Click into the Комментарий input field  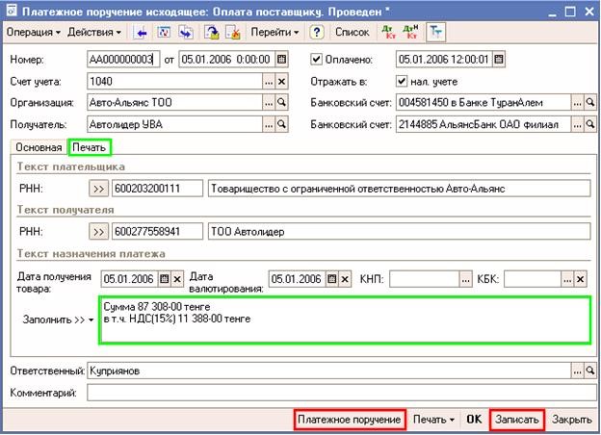point(335,393)
